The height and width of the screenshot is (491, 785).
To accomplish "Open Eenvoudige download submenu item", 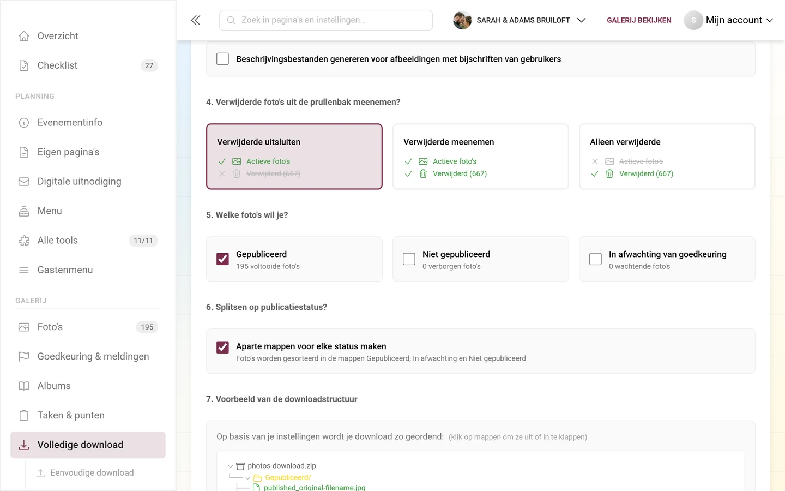I will pos(92,473).
